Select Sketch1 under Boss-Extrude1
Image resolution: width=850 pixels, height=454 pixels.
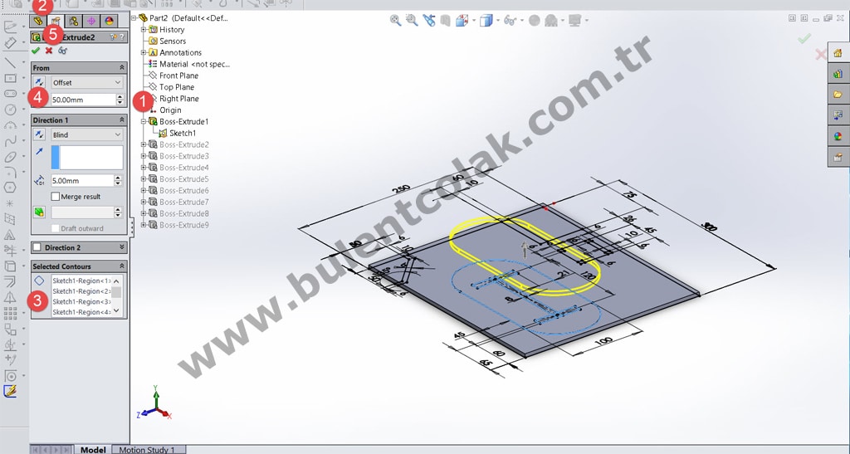point(183,133)
